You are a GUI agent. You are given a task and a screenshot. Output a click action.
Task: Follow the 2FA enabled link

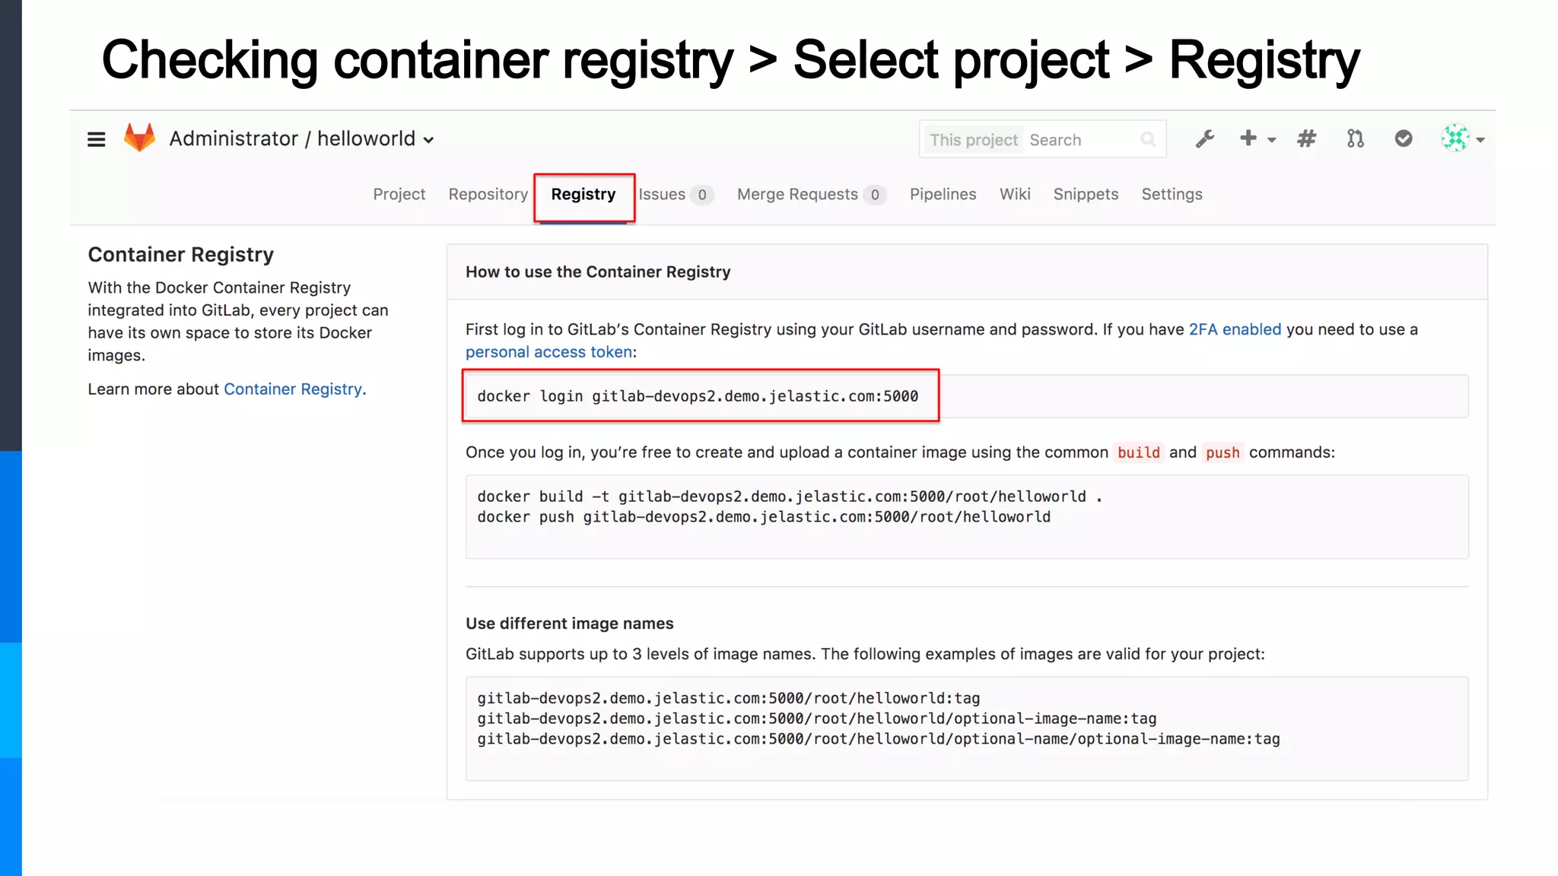(1235, 330)
